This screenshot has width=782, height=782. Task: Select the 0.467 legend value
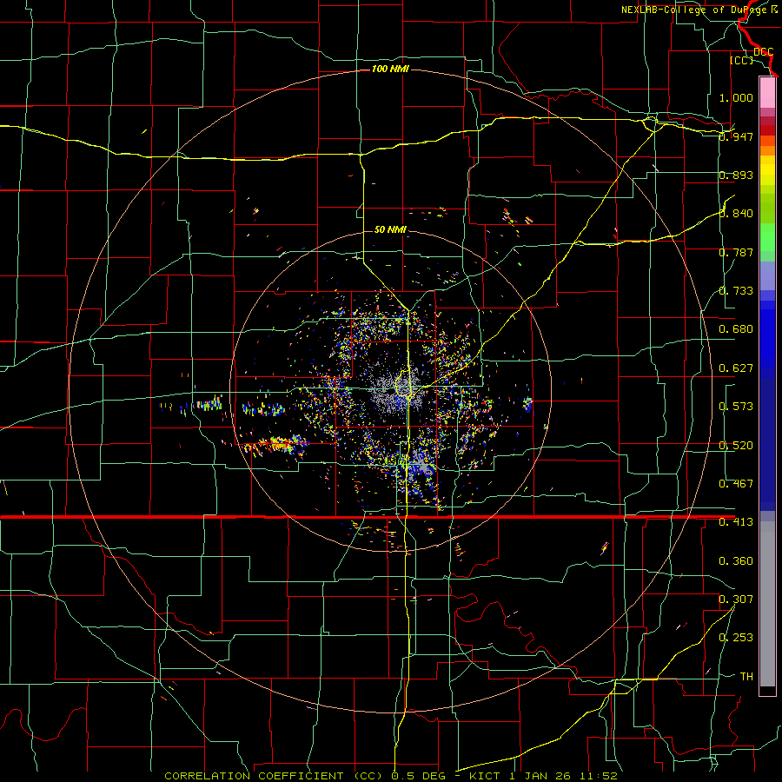(x=736, y=484)
